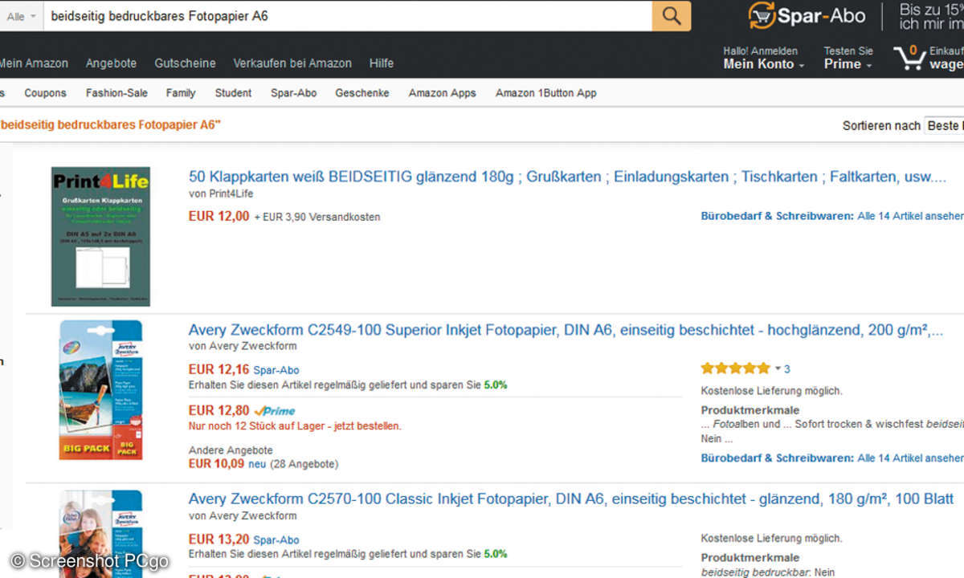Image resolution: width=964 pixels, height=578 pixels.
Task: Open the Amazon 1Button App link
Action: tap(545, 93)
